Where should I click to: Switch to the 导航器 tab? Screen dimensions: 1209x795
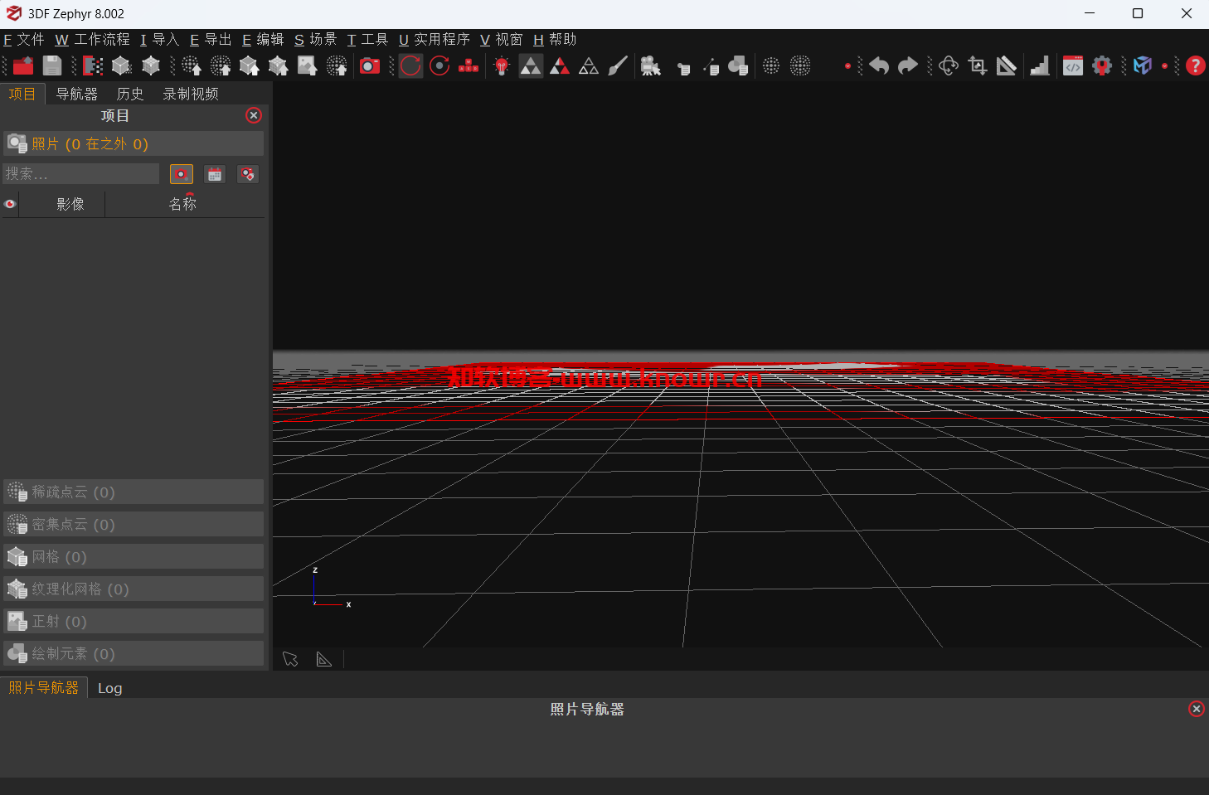(x=76, y=94)
